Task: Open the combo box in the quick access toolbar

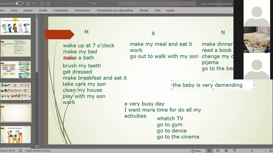Action: [59, 3]
